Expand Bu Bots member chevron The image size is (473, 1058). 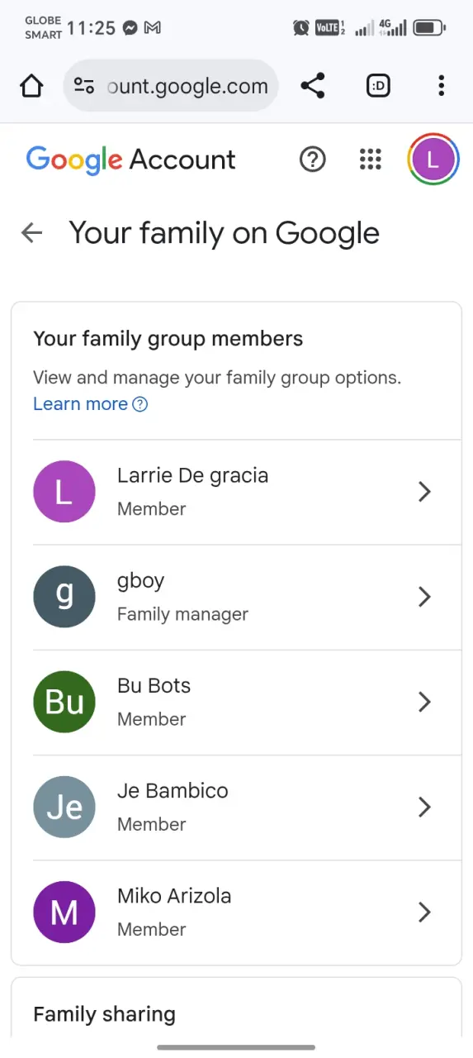(x=424, y=702)
